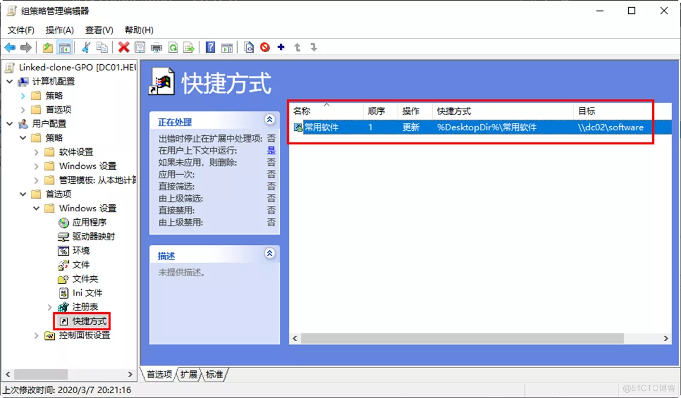Click the Up one level folder icon
681x398 pixels.
(48, 47)
